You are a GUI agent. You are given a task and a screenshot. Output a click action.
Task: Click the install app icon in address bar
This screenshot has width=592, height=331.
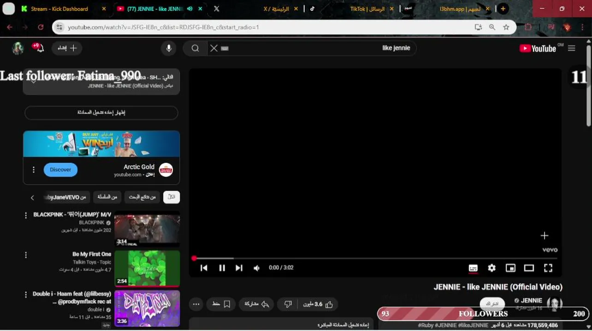tap(478, 27)
